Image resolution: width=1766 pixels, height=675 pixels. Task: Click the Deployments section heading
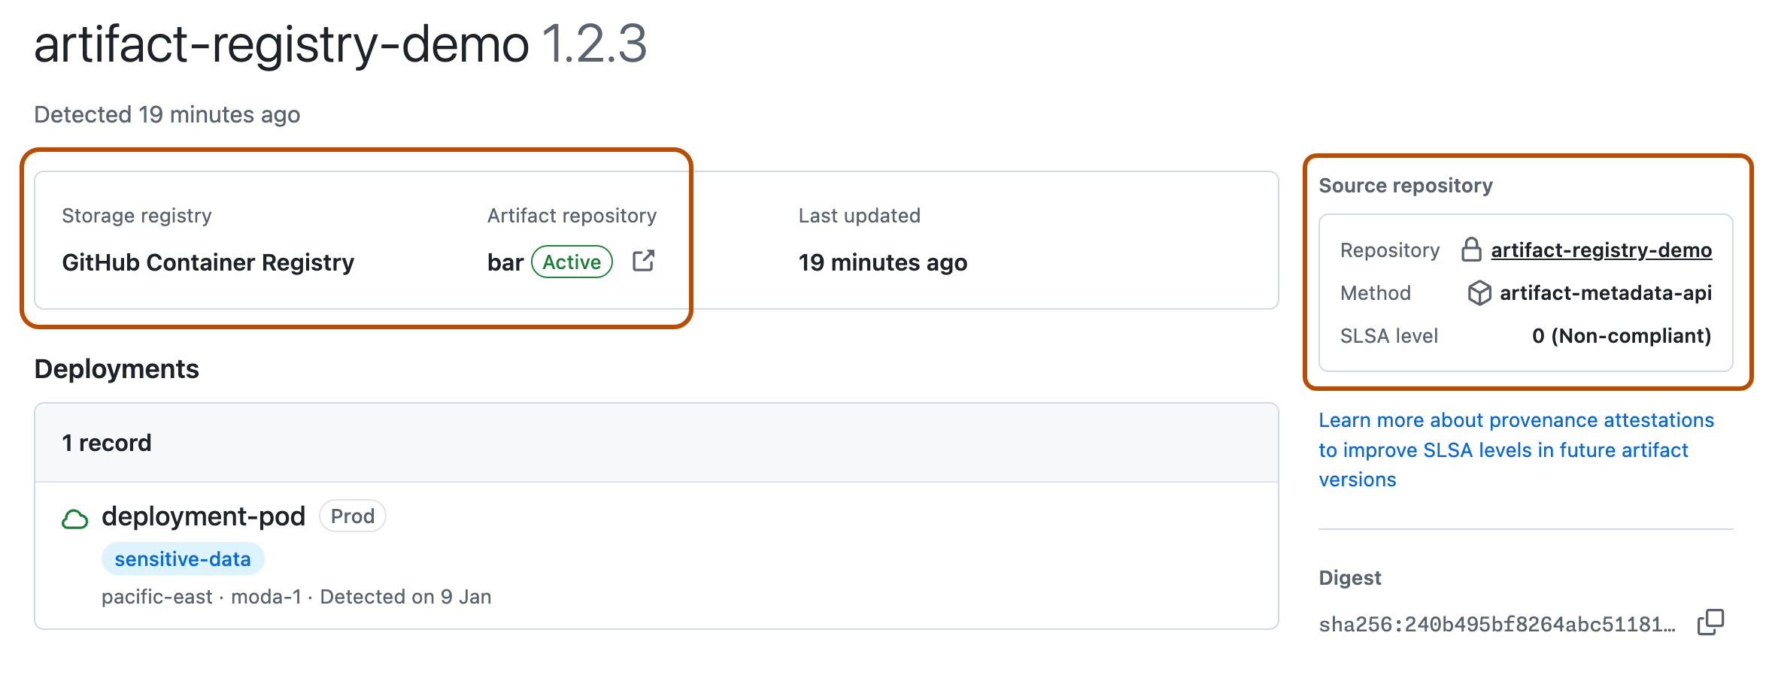[x=117, y=369]
